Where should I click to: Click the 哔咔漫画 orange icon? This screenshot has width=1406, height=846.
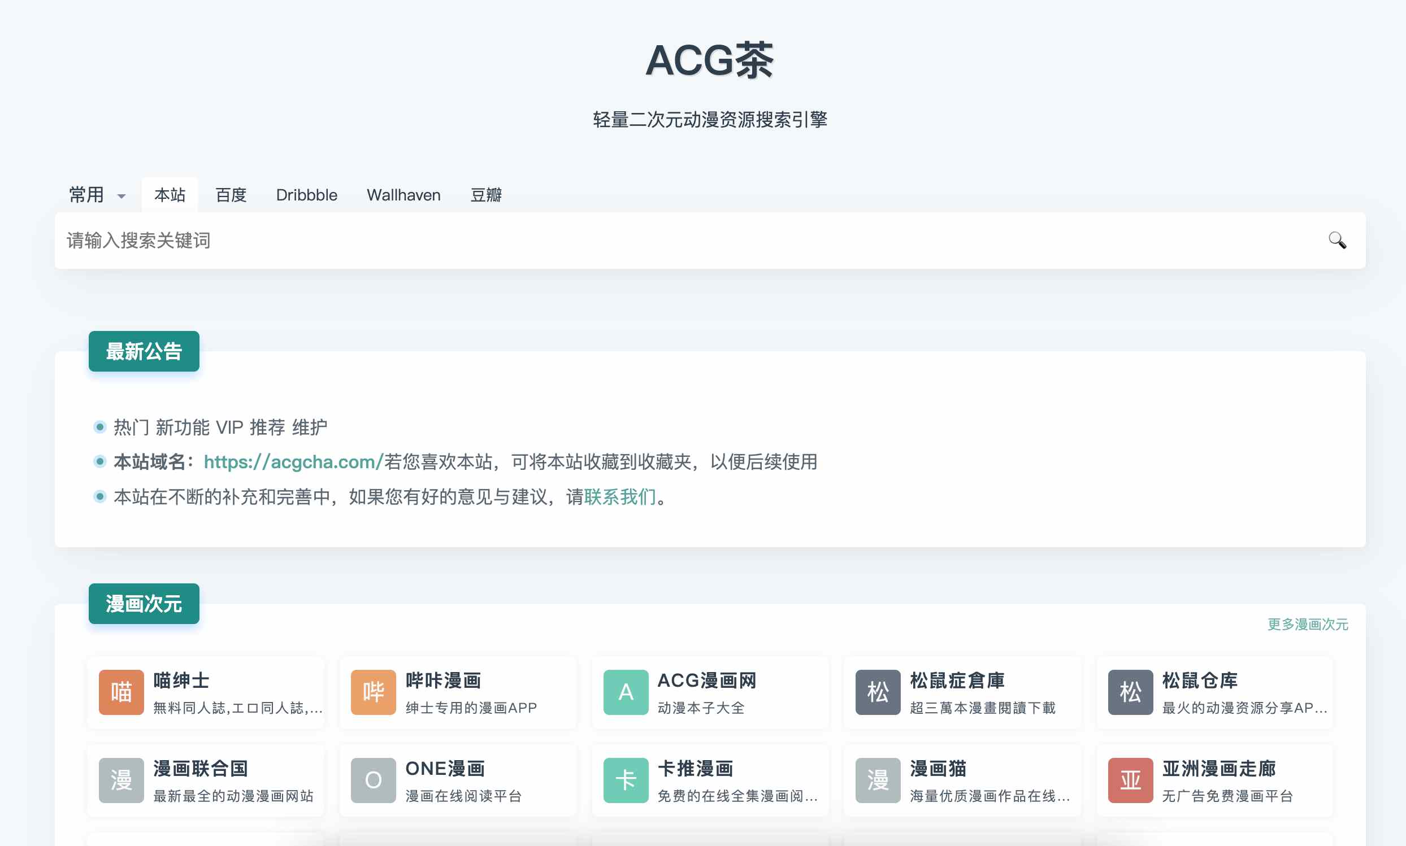tap(373, 691)
